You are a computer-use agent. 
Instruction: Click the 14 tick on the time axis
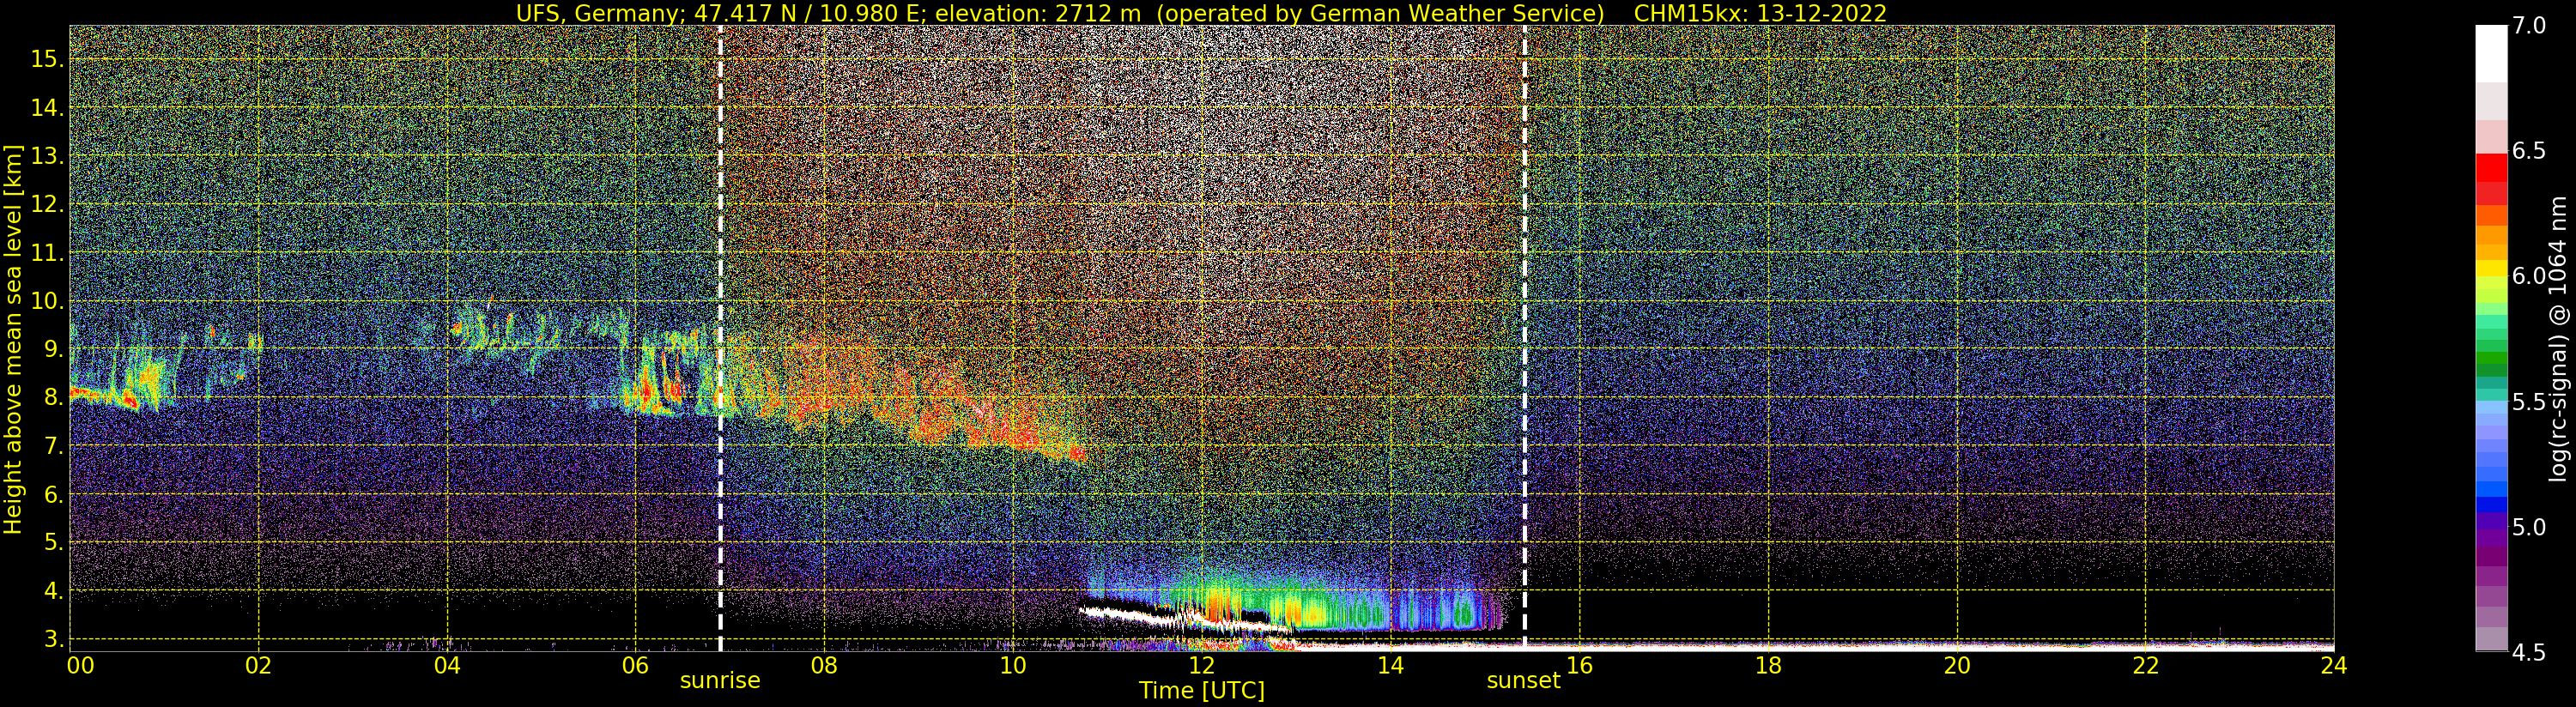(x=1390, y=666)
